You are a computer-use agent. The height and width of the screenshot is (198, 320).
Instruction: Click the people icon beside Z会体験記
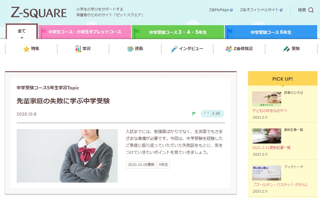coord(229,49)
